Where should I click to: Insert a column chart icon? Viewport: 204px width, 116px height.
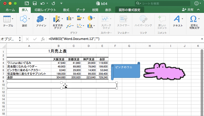(69, 18)
